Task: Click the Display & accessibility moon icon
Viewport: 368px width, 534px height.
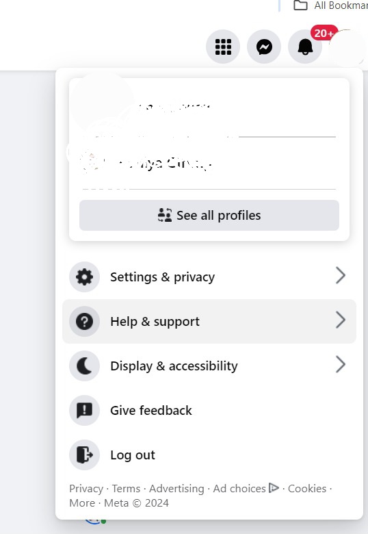Action: tap(84, 366)
